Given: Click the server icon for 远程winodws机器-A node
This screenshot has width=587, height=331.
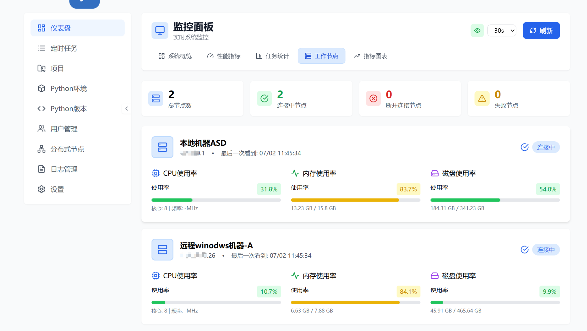Looking at the screenshot, I should (x=162, y=249).
